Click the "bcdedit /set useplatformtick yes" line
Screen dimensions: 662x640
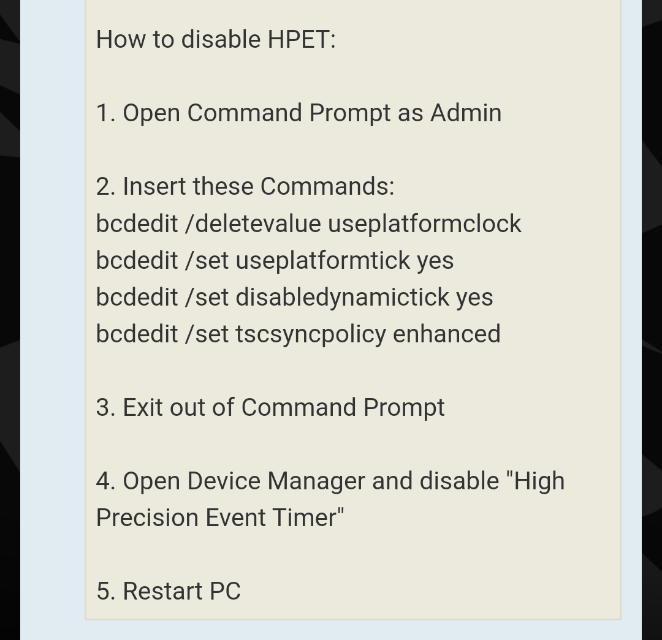(275, 260)
